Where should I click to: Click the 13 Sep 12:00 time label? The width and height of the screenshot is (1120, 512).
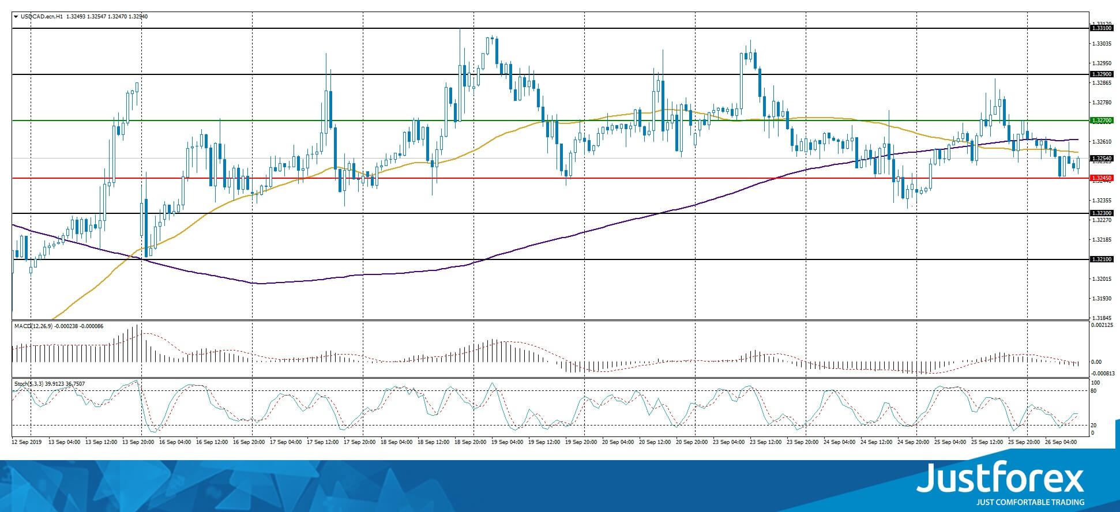click(102, 442)
